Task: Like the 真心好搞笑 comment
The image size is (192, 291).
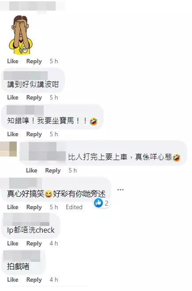Action: (13, 207)
